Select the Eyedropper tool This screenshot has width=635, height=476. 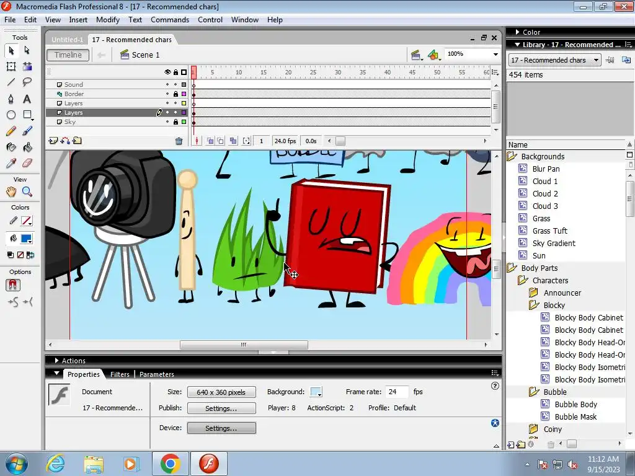(x=11, y=163)
